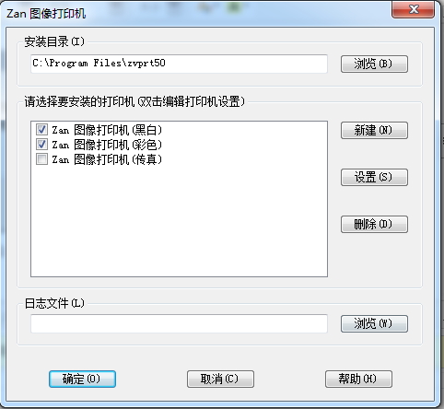Image resolution: width=444 pixels, height=409 pixels.
Task: Uncheck the Zan 图像打印机 (黑白) checkbox
Action: (41, 130)
